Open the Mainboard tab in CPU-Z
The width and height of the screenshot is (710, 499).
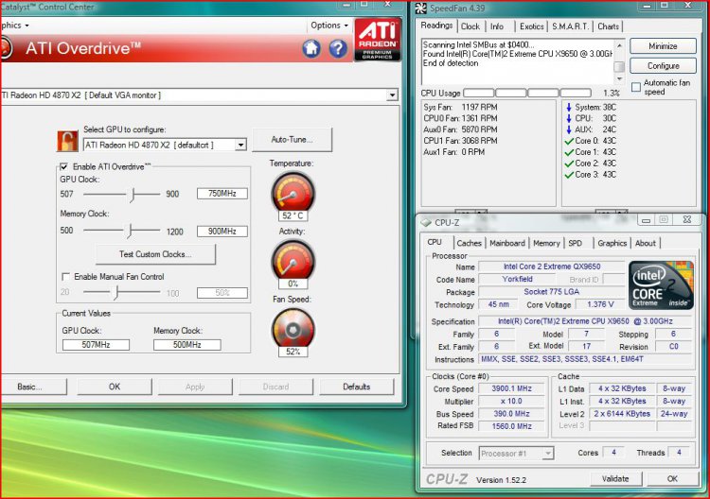(507, 243)
